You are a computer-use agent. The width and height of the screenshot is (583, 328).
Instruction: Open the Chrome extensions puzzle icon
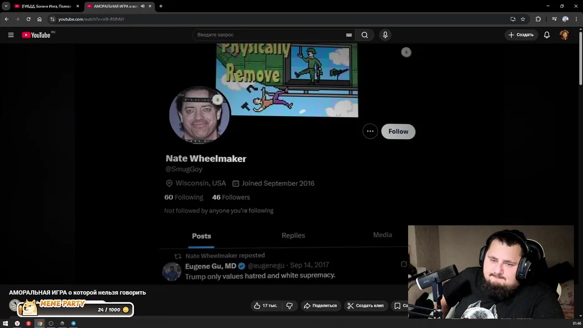[538, 19]
